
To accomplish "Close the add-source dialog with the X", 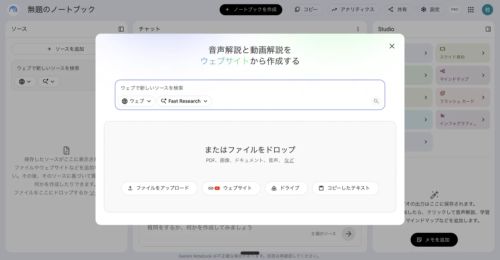I will click(392, 46).
